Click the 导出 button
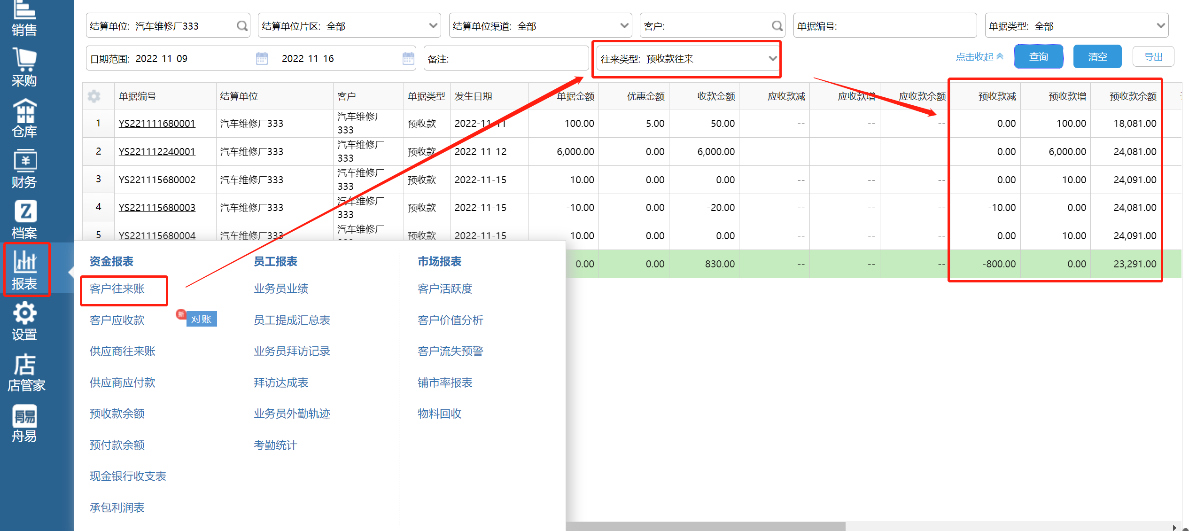Screen dimensions: 1189x531 click(1153, 57)
